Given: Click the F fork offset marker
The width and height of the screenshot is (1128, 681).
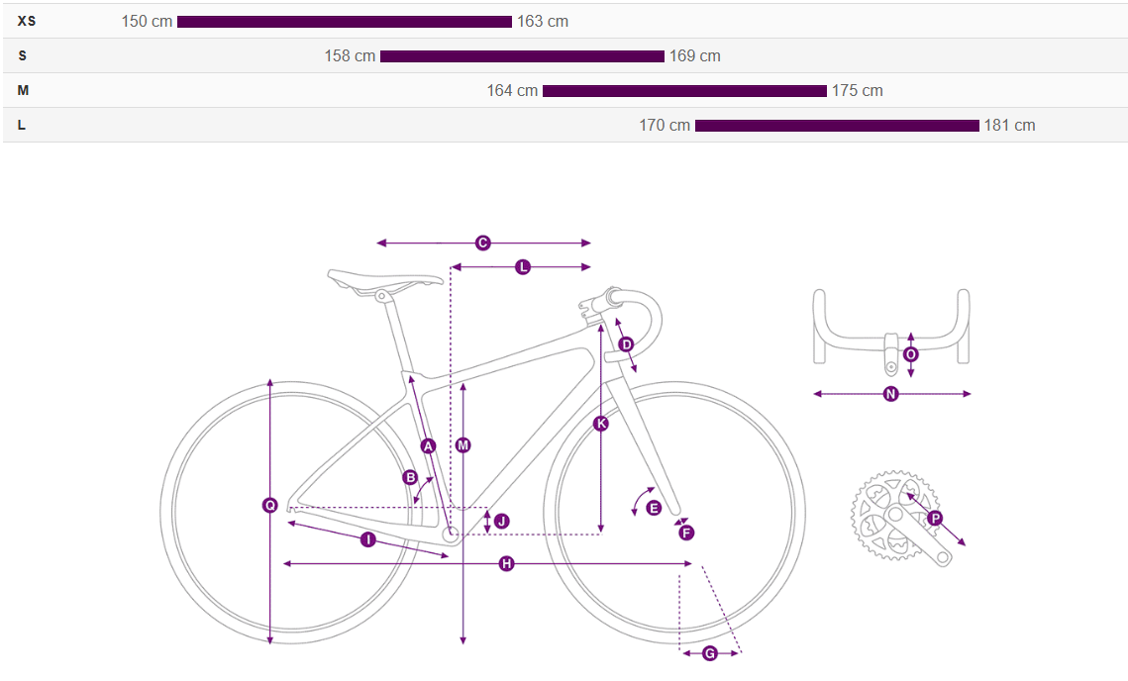Looking at the screenshot, I should click(x=686, y=533).
